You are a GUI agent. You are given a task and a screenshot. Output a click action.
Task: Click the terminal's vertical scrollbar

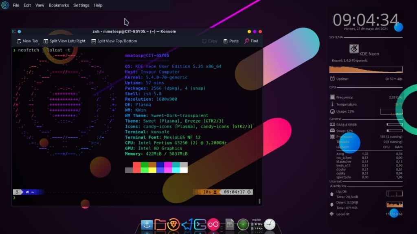point(259,201)
